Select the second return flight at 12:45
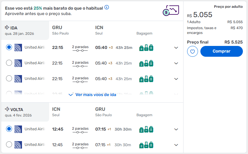The height and width of the screenshot is (154, 248). [9, 144]
